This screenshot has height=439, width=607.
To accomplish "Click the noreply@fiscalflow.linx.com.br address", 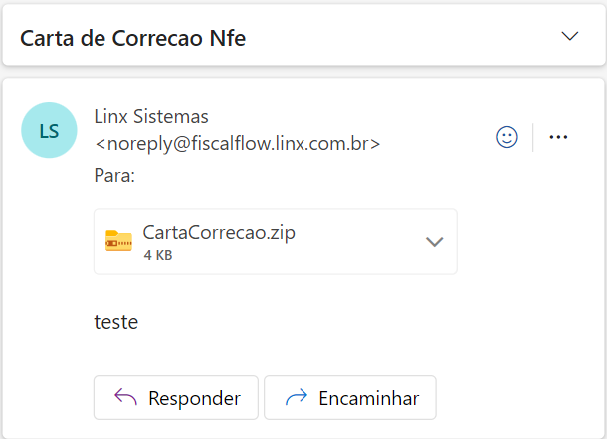I will tap(237, 144).
